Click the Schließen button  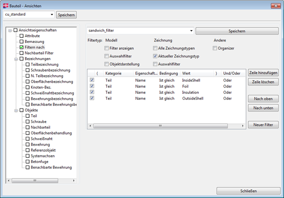(x=248, y=191)
